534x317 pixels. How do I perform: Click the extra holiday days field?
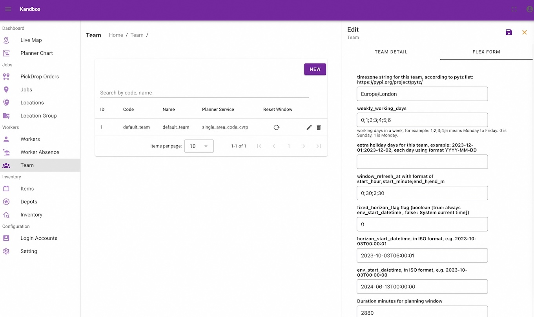(x=422, y=162)
